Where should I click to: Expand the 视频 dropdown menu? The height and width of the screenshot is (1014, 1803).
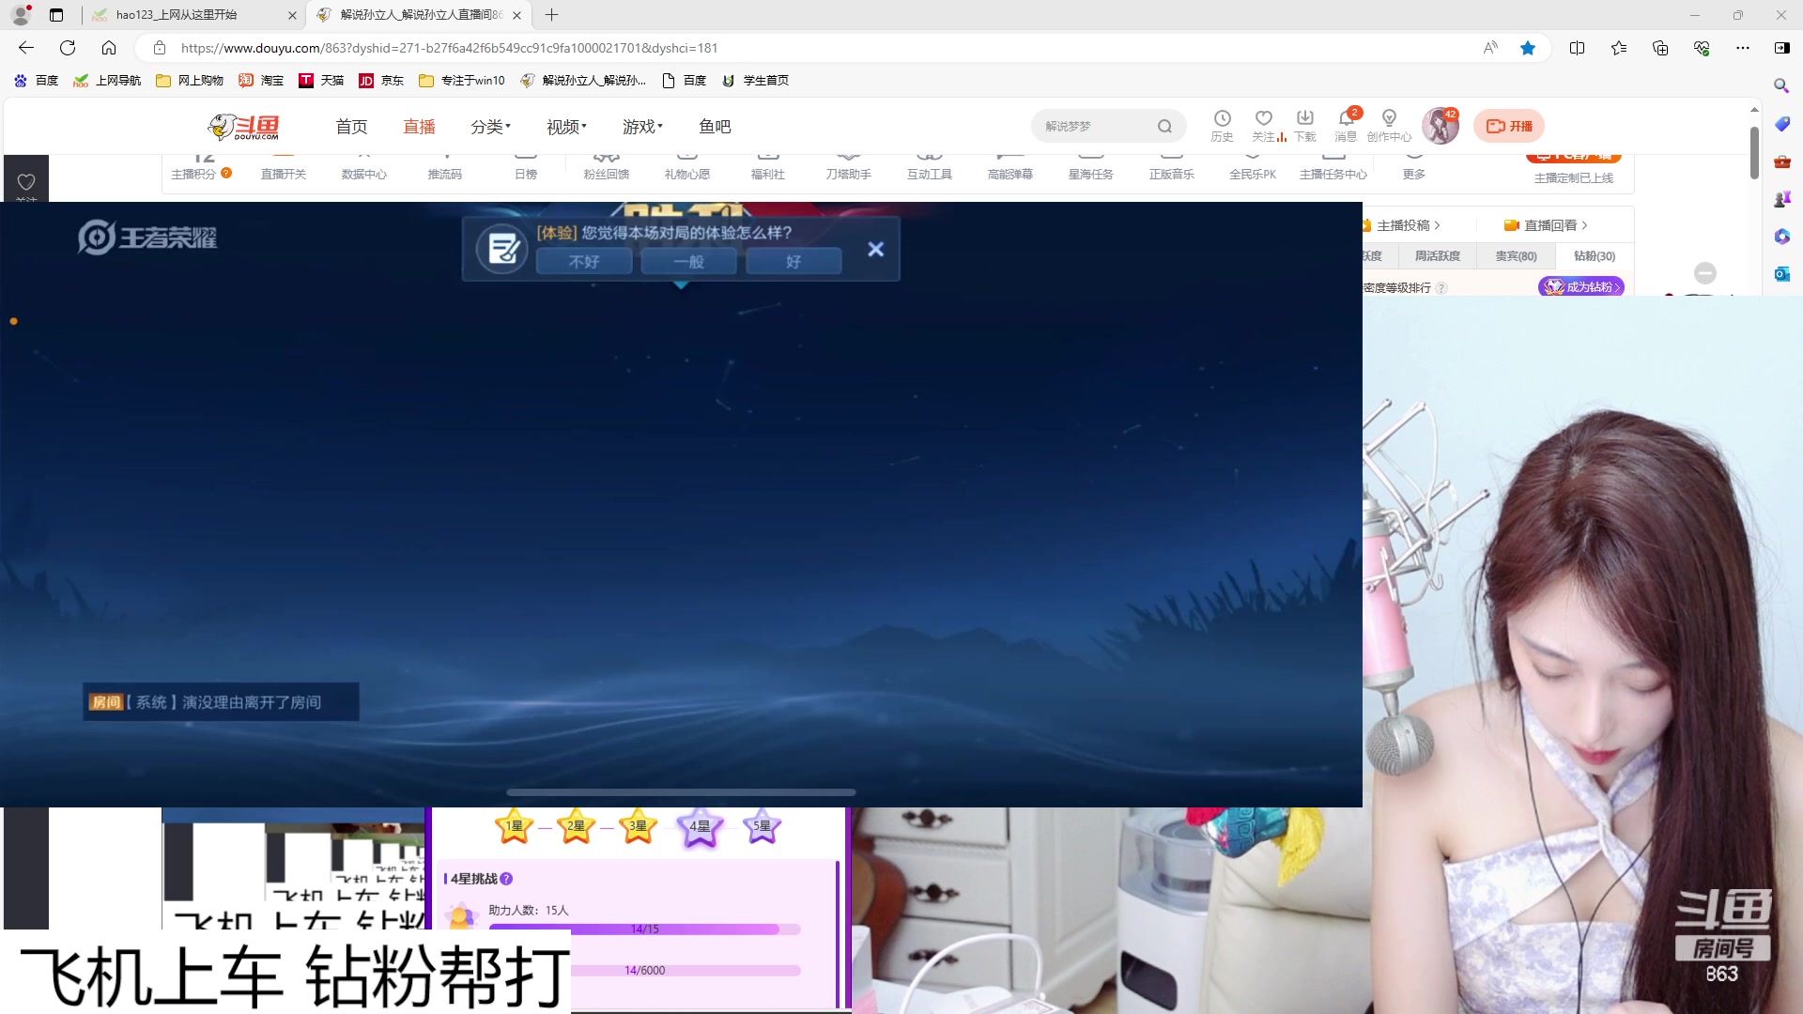(566, 127)
